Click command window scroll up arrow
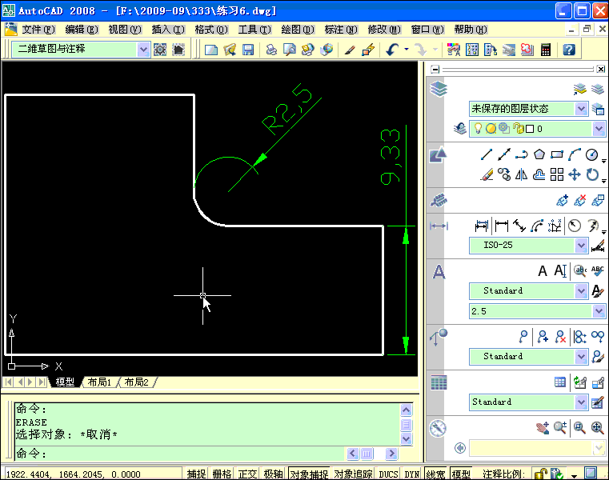 pos(406,410)
